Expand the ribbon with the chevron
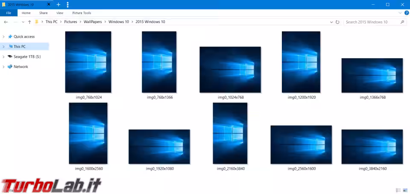Screen dimensions: 410x194 400,13
